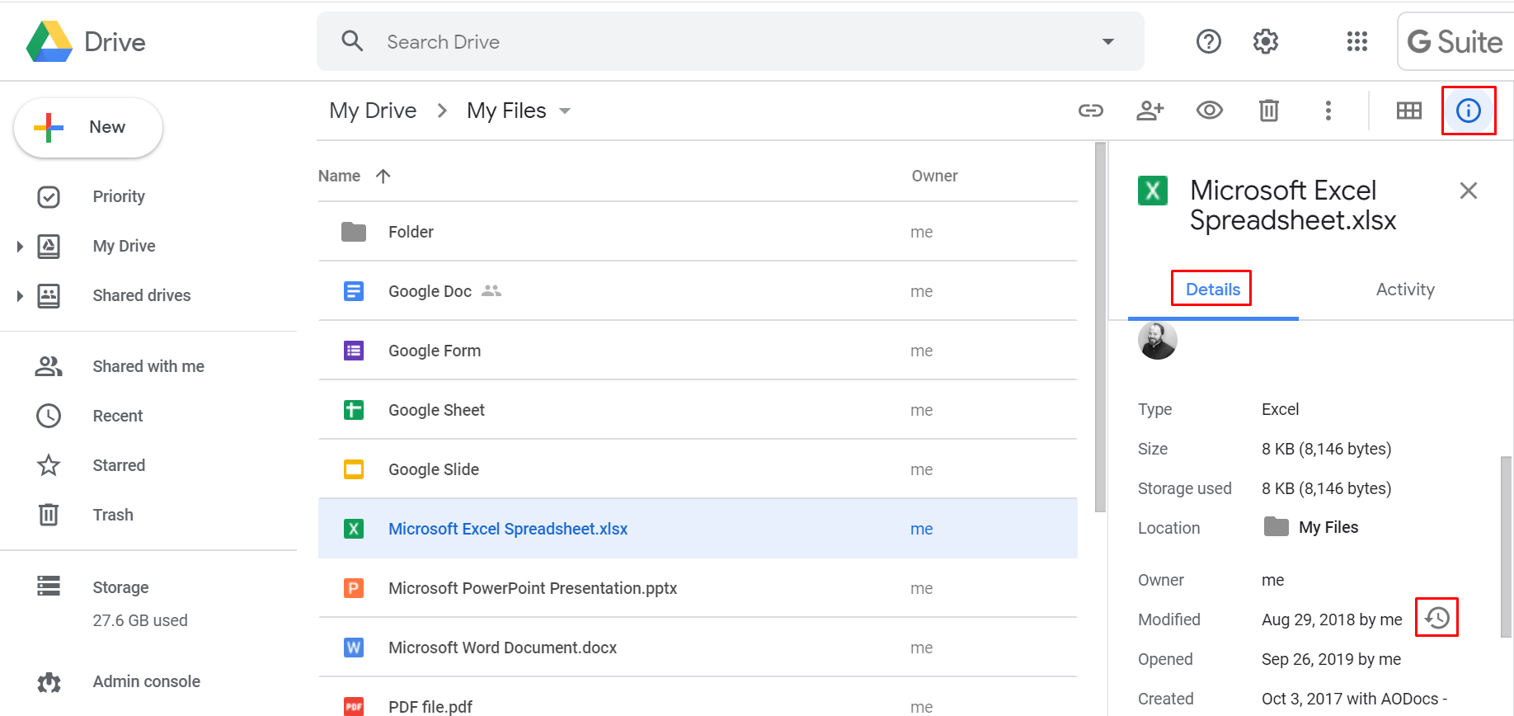Viewport: 1514px width, 716px height.
Task: Open the settings gear menu
Action: (1265, 41)
